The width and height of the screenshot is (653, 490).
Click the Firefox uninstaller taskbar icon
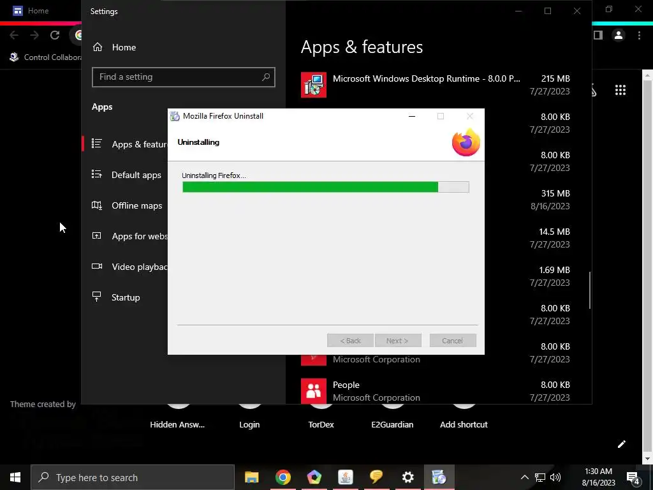click(x=439, y=477)
